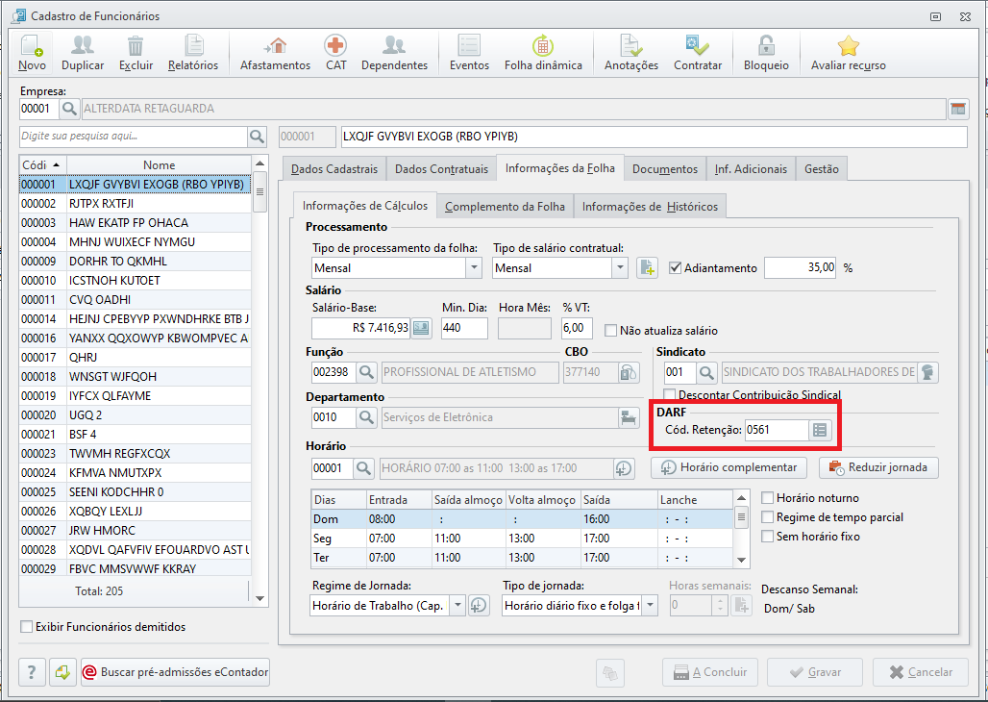
Task: Switch to Informações de Históricos subtab
Action: [650, 207]
